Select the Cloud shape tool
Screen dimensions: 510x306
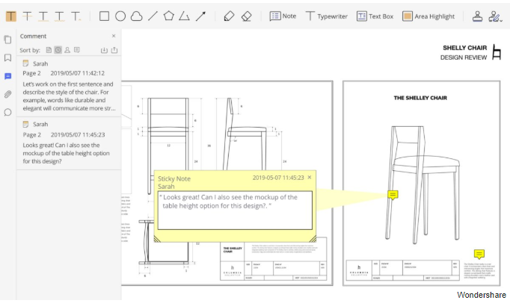click(x=136, y=16)
